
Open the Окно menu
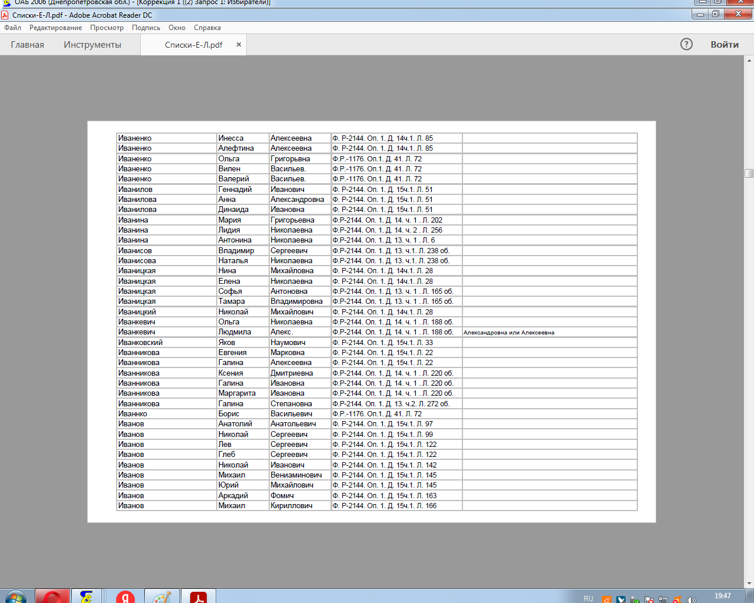tap(177, 28)
